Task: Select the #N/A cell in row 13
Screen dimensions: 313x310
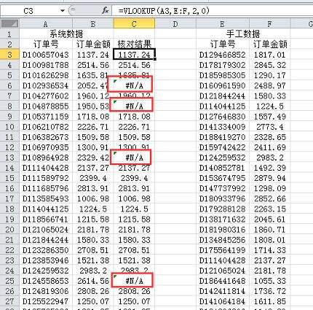Action: [134, 158]
